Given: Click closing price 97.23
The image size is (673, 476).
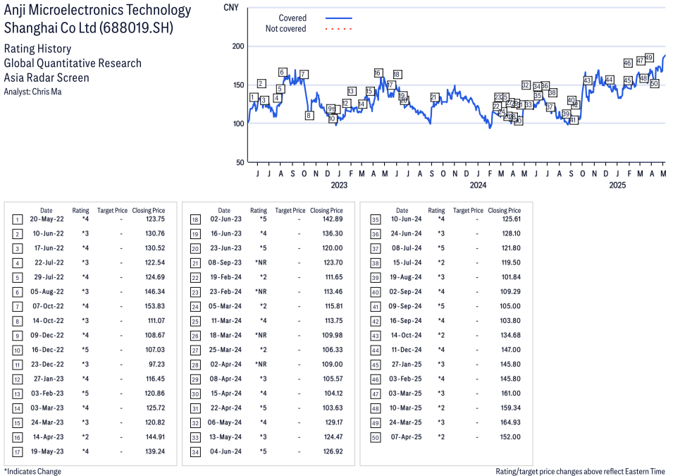Looking at the screenshot, I should 156,365.
